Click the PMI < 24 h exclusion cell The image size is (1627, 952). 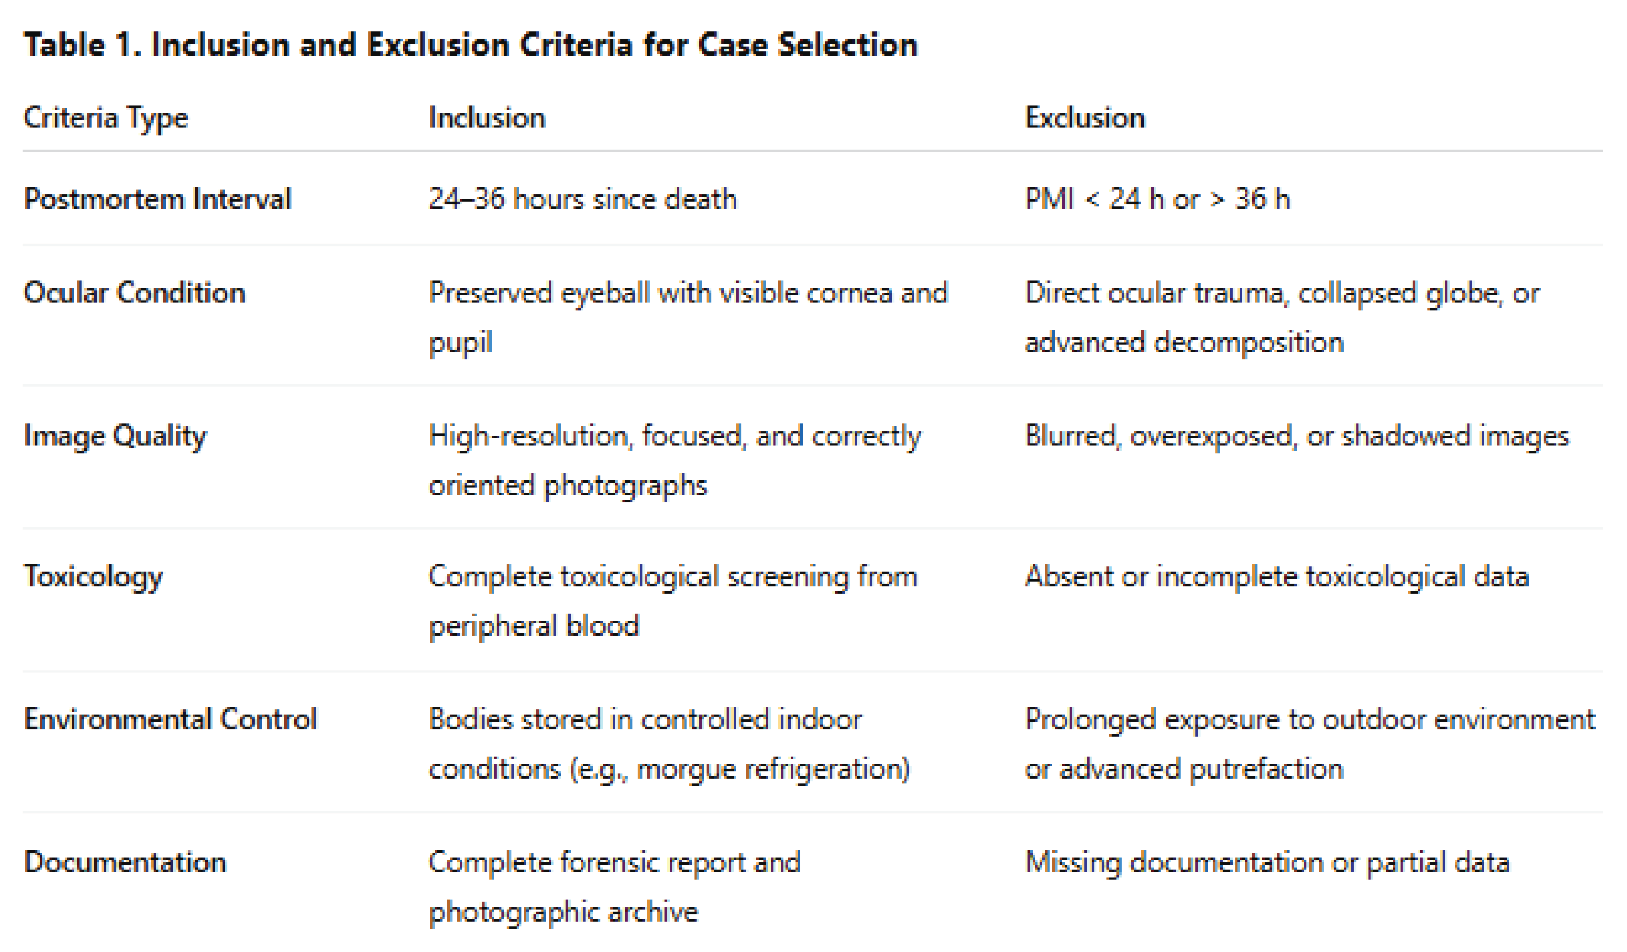1157,199
